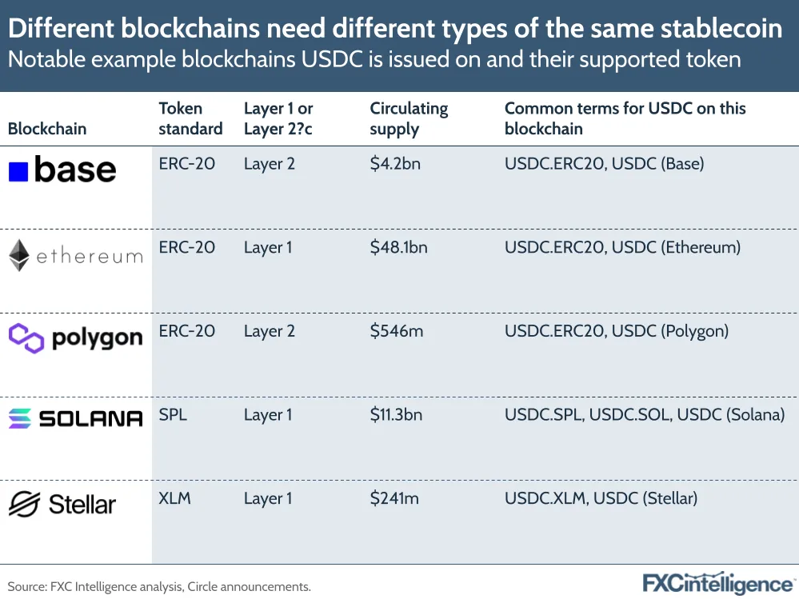The image size is (799, 599).
Task: Click the FXC Intelligence logo
Action: [717, 582]
